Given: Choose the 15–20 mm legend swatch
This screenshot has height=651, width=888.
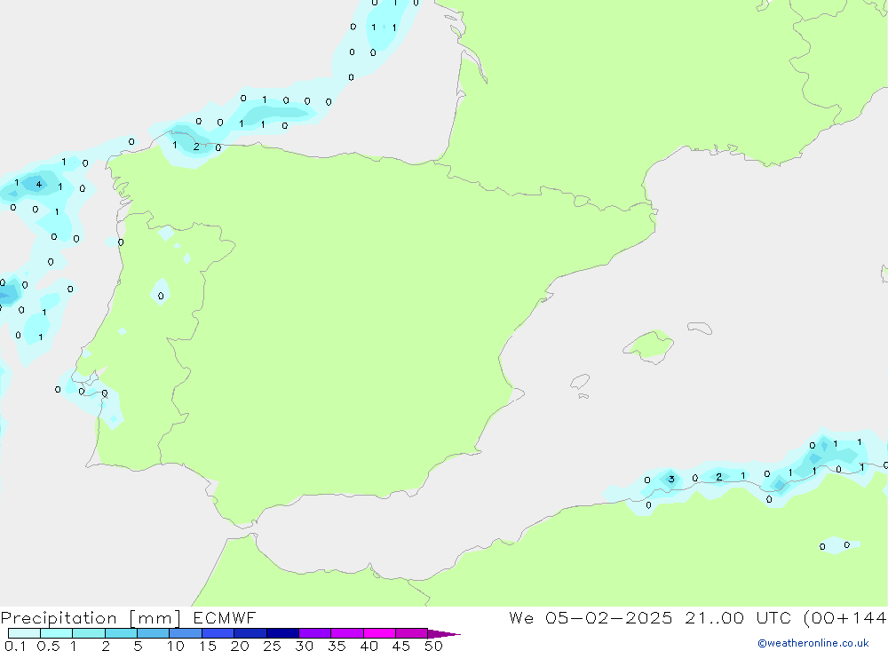Looking at the screenshot, I should pos(218,633).
